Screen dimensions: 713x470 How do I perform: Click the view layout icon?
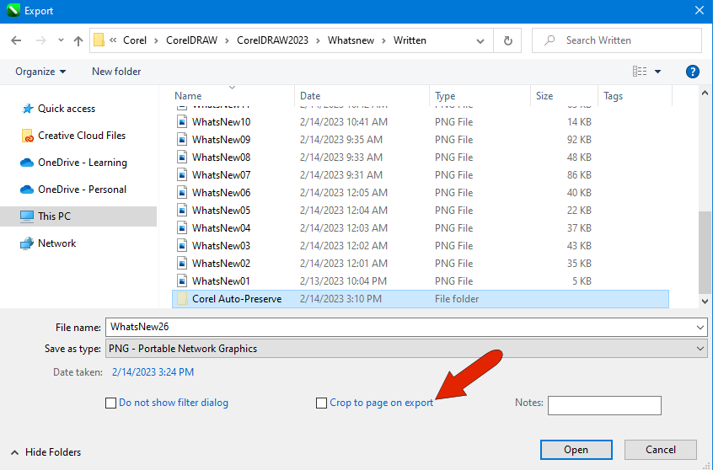coord(640,72)
